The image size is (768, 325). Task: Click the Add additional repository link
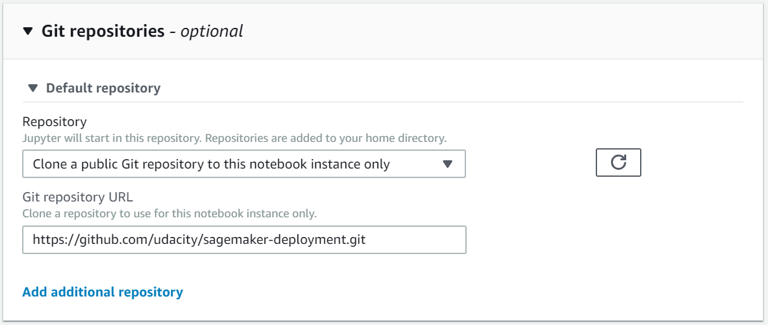[103, 292]
